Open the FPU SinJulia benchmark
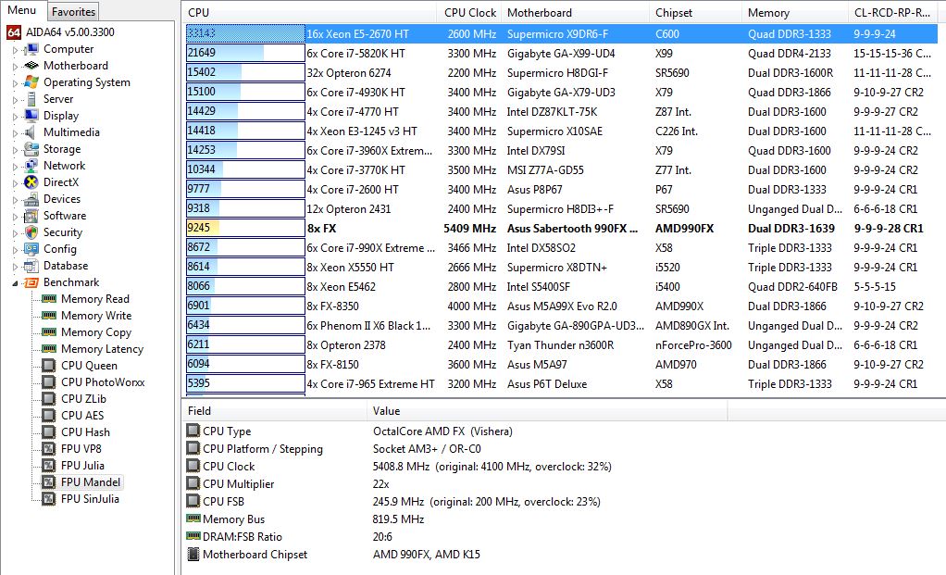This screenshot has height=575, width=946. [x=90, y=499]
